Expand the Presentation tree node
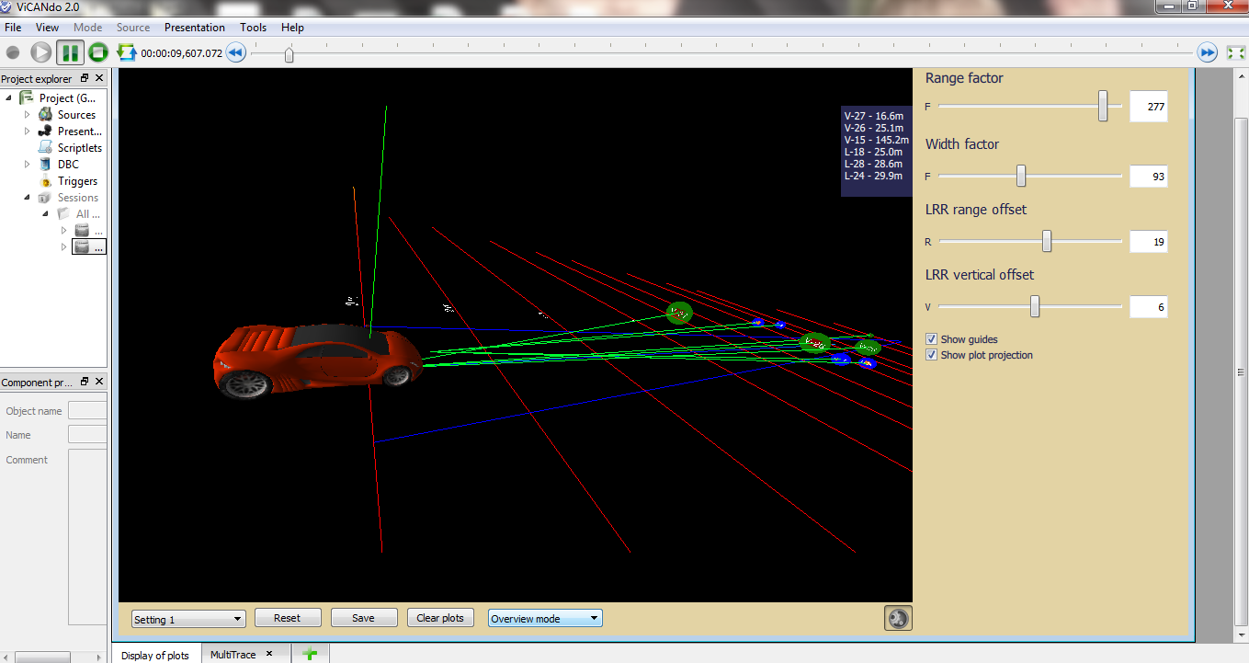The height and width of the screenshot is (663, 1249). [x=28, y=131]
